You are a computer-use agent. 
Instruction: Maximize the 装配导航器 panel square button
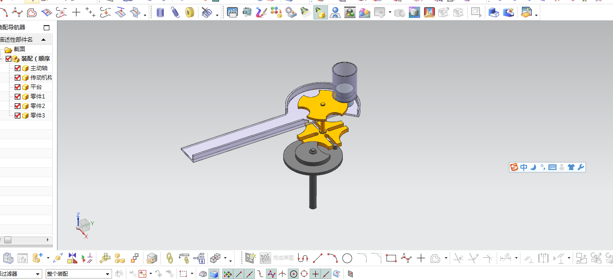coord(46,27)
